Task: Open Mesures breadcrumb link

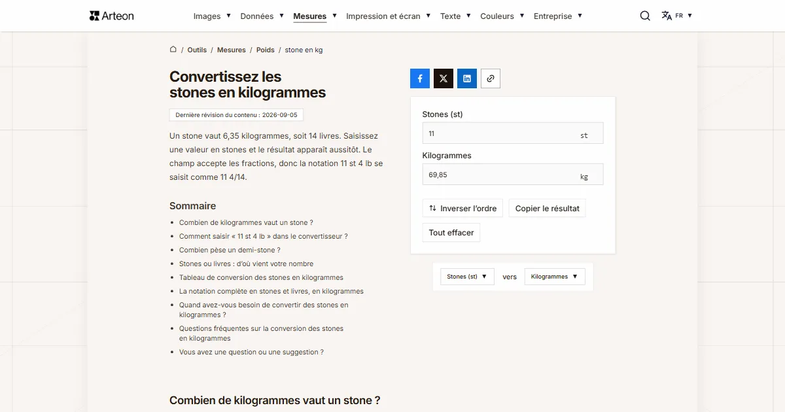Action: [x=232, y=50]
